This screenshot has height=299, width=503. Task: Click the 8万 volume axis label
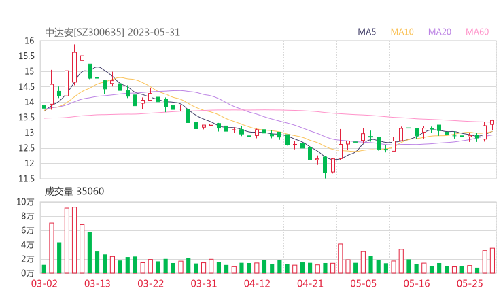[x=28, y=216]
